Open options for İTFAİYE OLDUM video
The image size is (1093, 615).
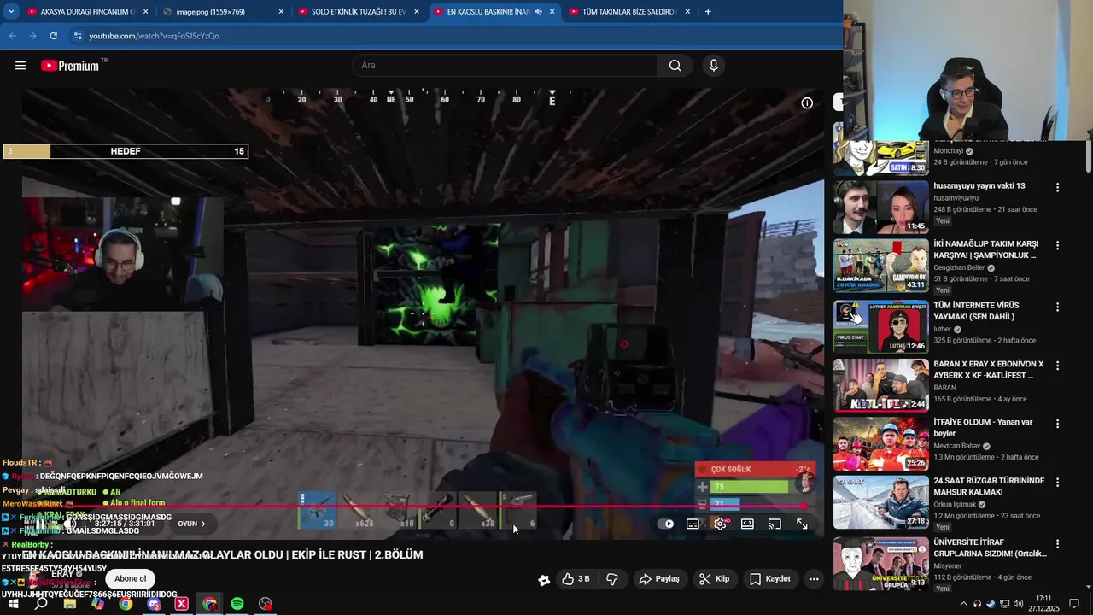(1057, 424)
